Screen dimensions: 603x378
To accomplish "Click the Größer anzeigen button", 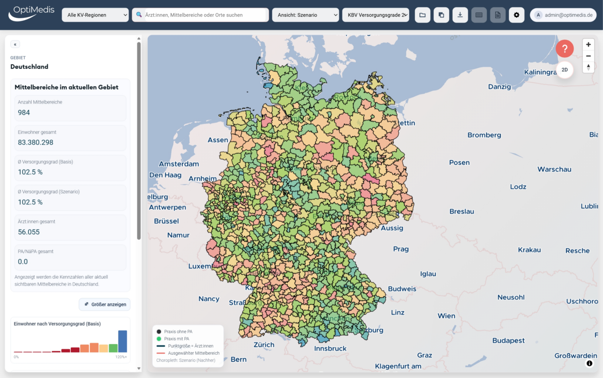I will coord(105,304).
